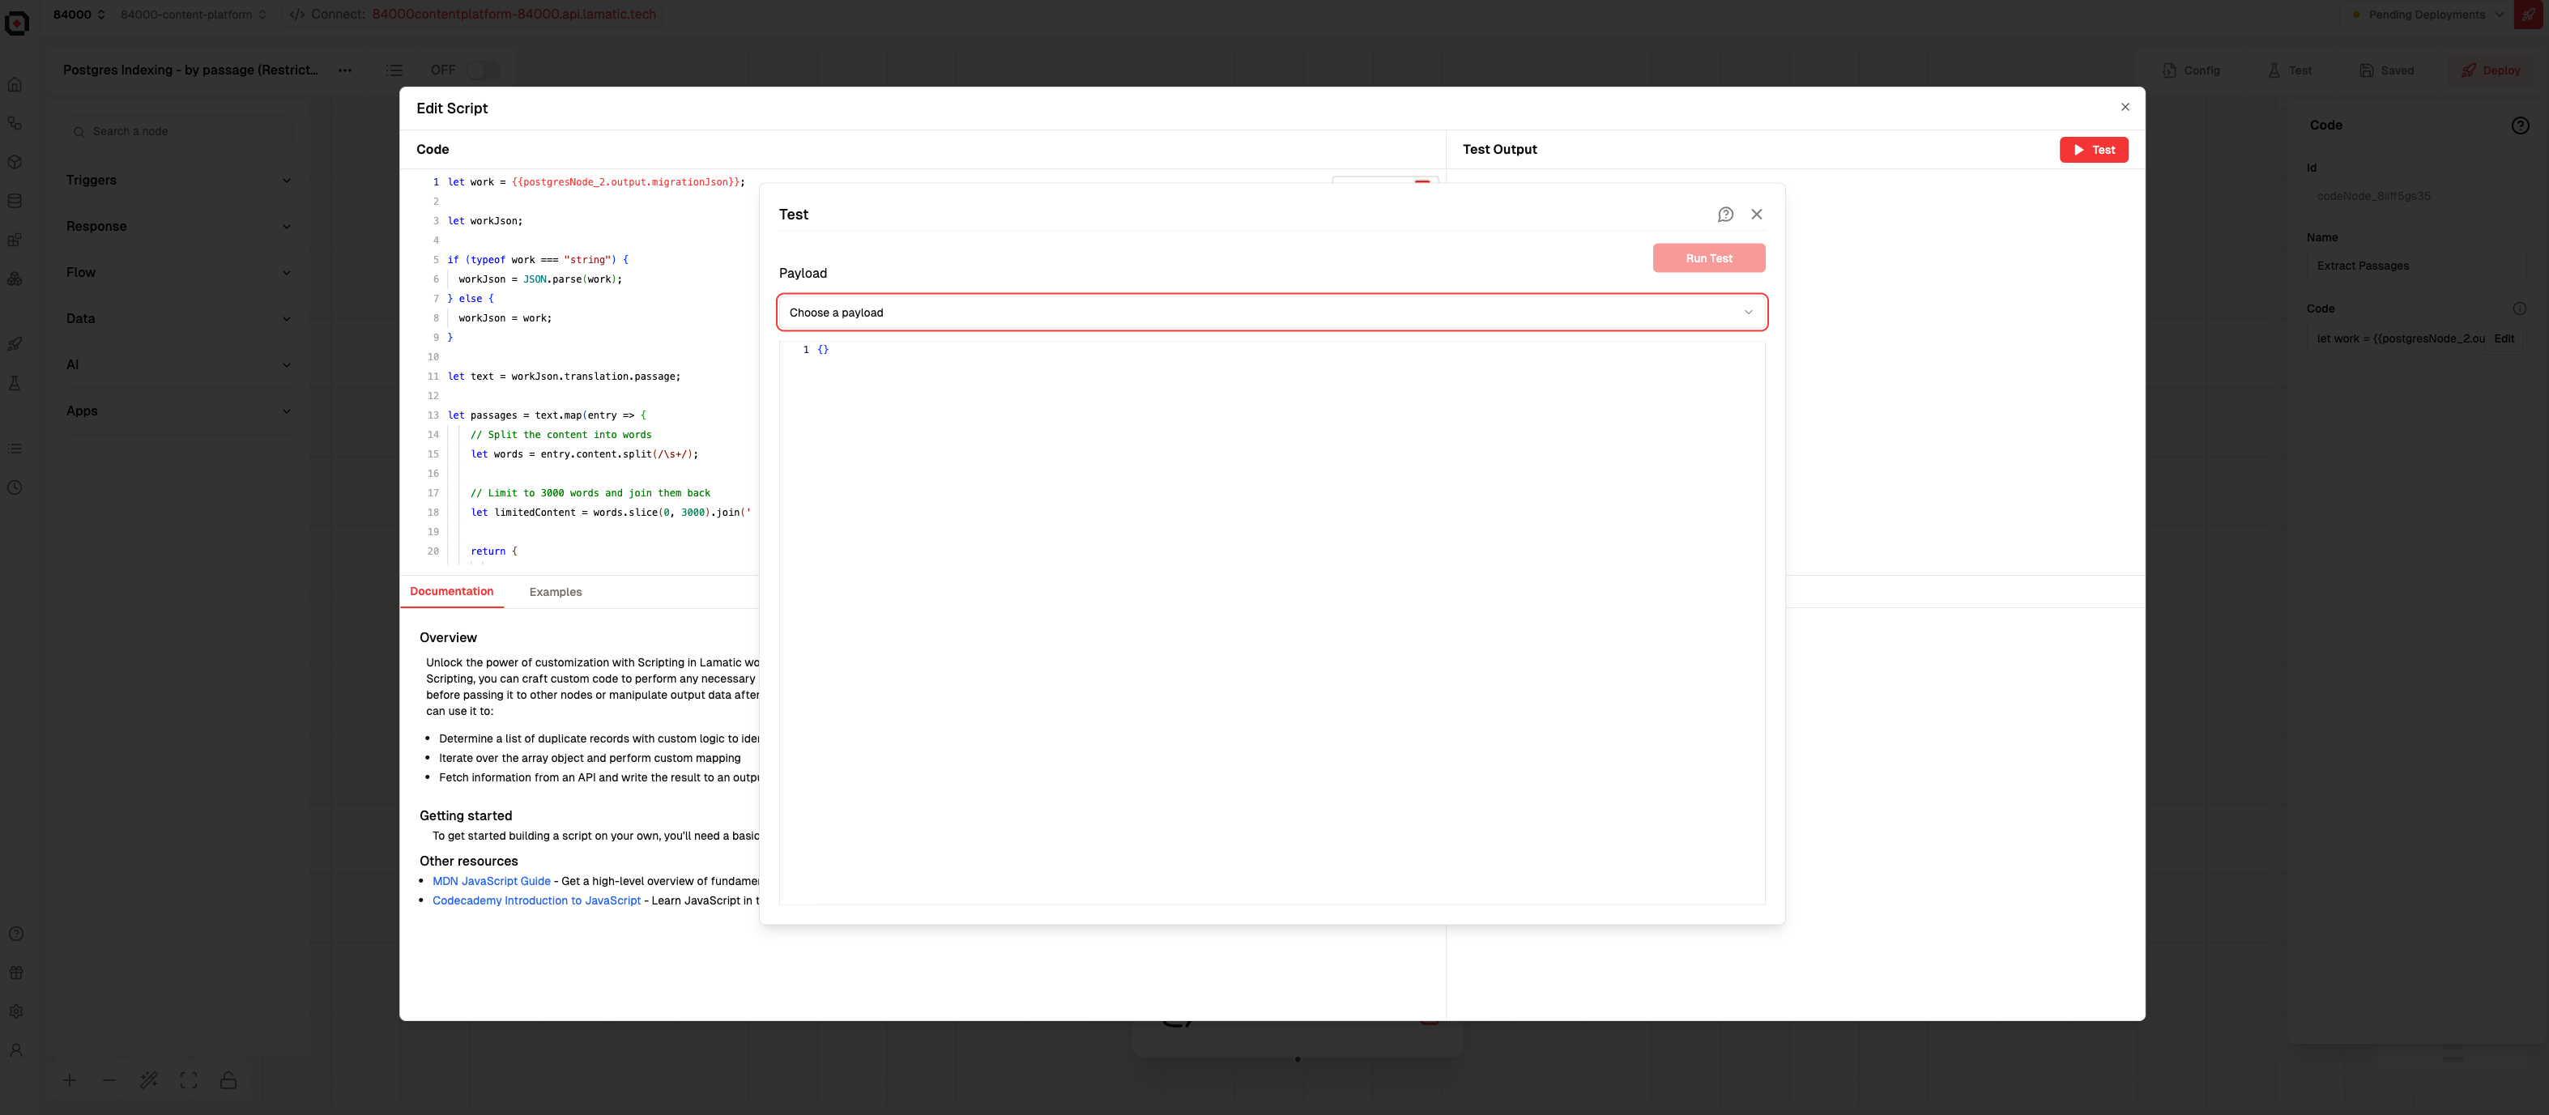Image resolution: width=2549 pixels, height=1115 pixels.
Task: Click the magic wand auto-layout icon
Action: click(x=149, y=1080)
